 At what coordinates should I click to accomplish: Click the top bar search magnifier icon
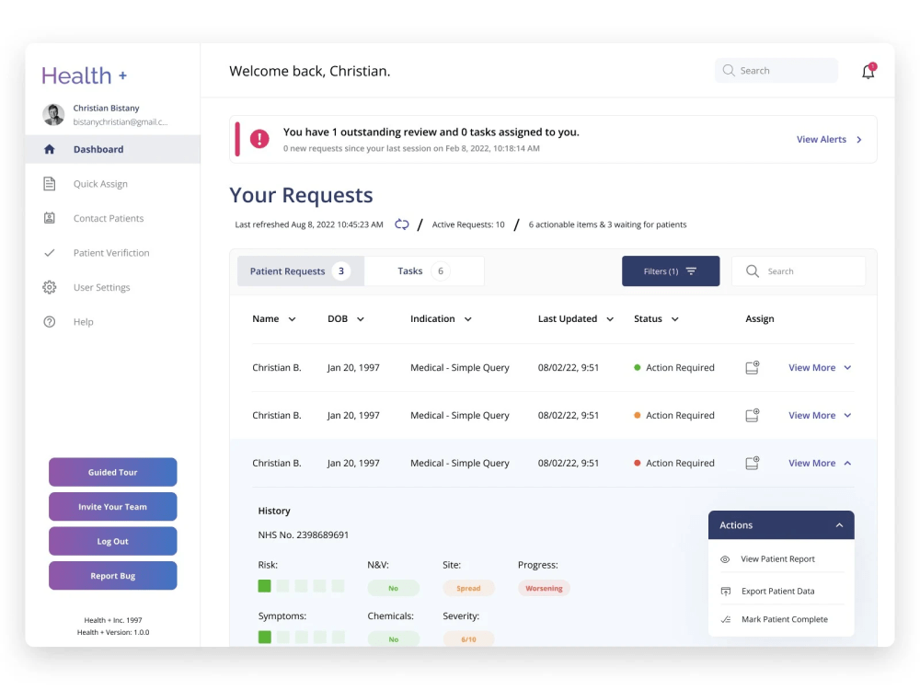coord(729,71)
